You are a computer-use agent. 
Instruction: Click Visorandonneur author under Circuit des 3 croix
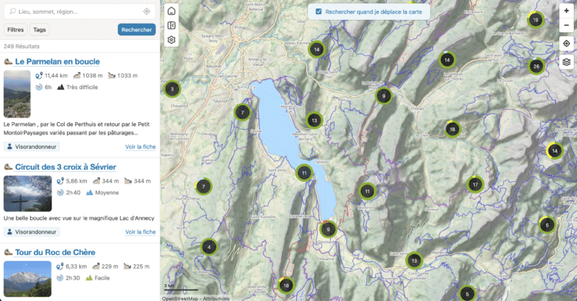click(32, 232)
